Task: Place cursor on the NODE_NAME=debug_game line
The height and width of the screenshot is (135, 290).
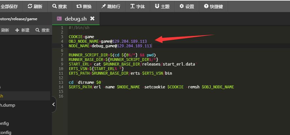Action: pos(110,46)
